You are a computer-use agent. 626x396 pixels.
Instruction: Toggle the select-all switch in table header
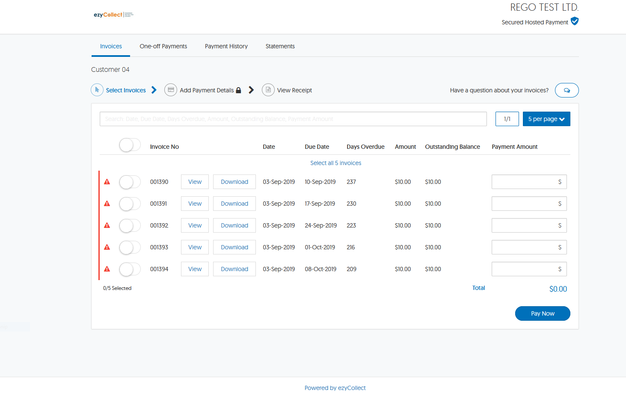click(130, 145)
